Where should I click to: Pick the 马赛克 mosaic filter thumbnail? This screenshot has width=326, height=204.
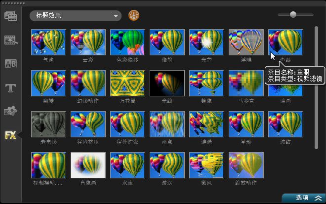[x=246, y=83]
